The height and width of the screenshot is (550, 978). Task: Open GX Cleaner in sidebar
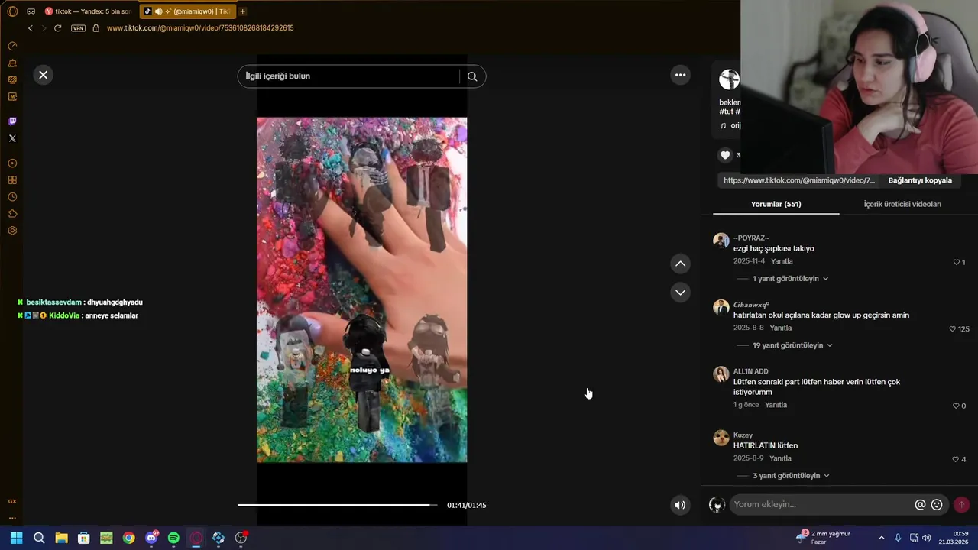12,63
